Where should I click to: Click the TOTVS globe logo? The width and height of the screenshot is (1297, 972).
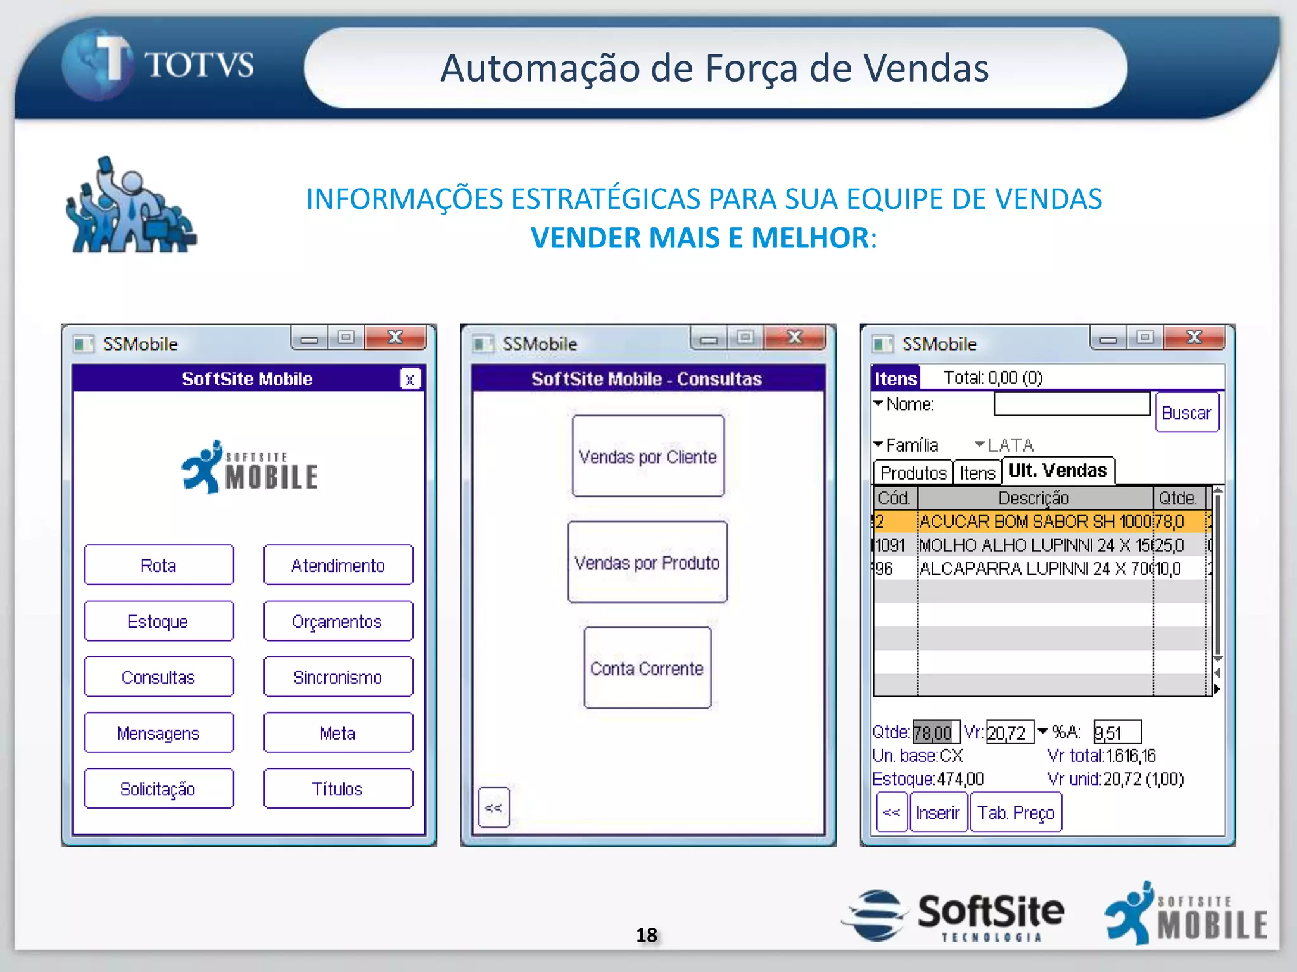[x=98, y=65]
